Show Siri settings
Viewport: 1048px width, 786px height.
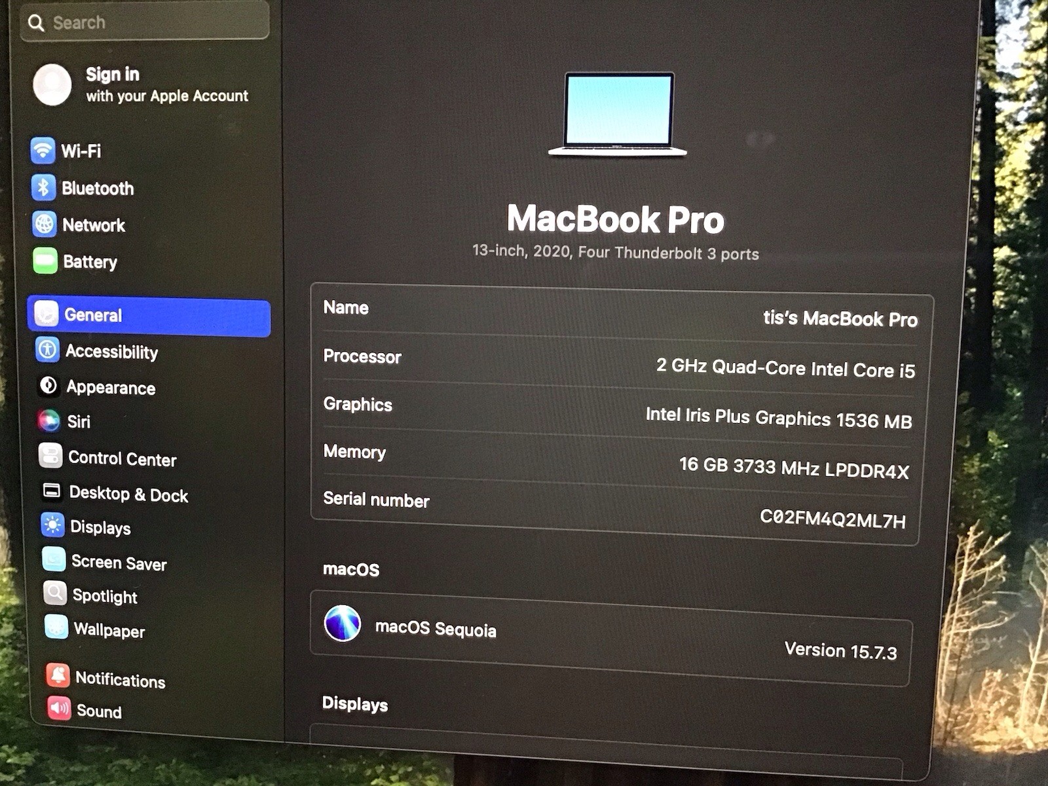[x=79, y=422]
